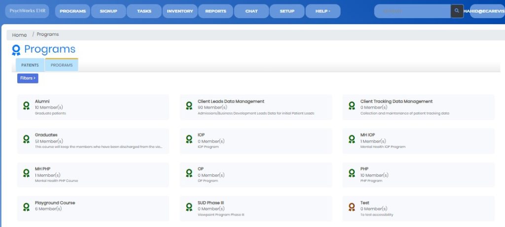This screenshot has width=505, height=227.
Task: Open the user account menu
Action: point(487,11)
